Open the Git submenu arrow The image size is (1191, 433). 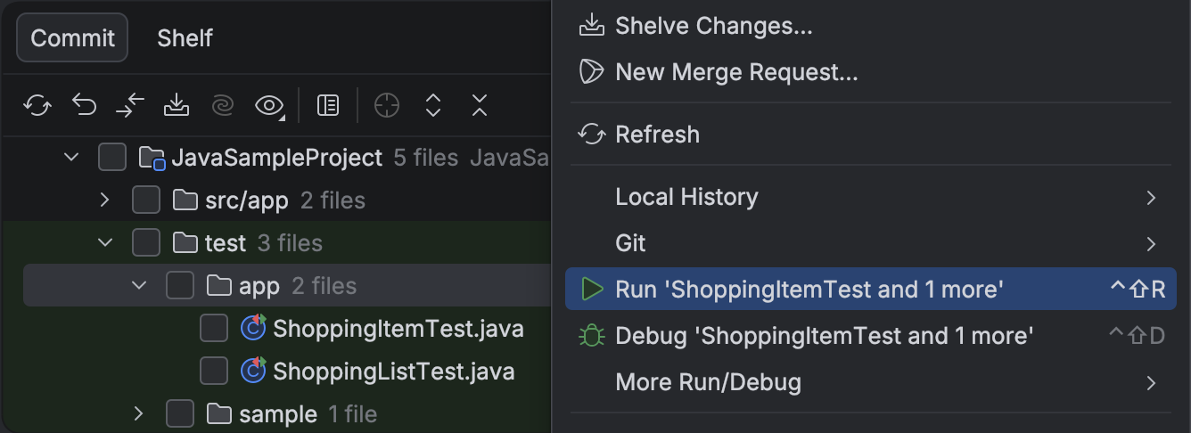pyautogui.click(x=1152, y=244)
